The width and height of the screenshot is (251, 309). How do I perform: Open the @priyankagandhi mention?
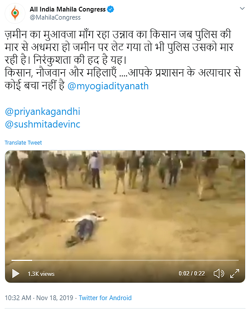point(42,111)
